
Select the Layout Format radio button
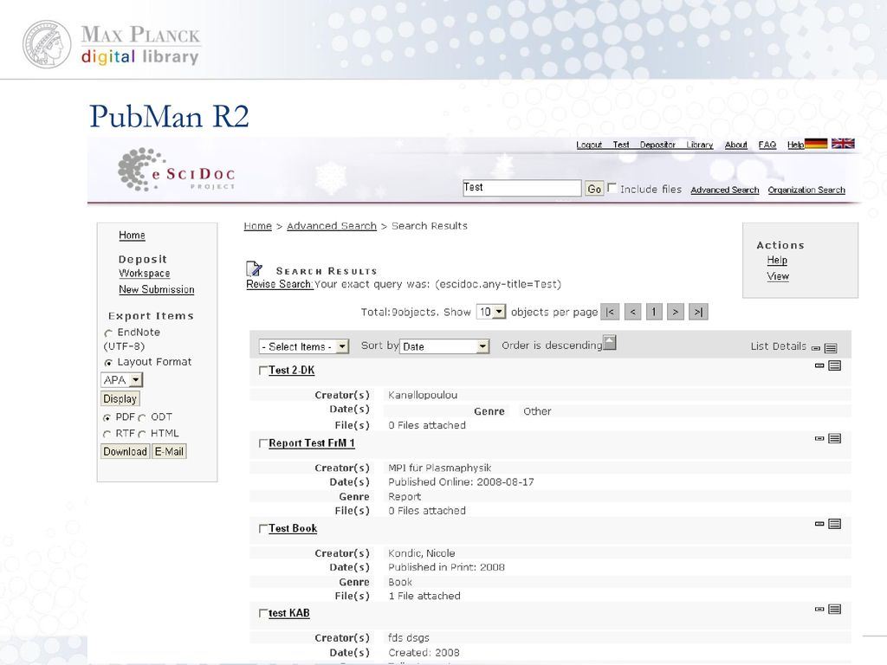coord(108,363)
